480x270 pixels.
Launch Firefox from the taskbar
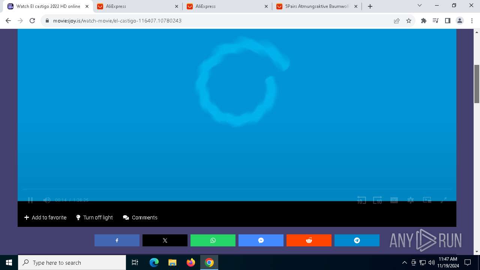(191, 262)
